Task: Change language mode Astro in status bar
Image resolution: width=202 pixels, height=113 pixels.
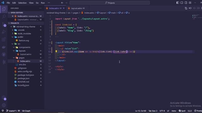Action: point(174,111)
